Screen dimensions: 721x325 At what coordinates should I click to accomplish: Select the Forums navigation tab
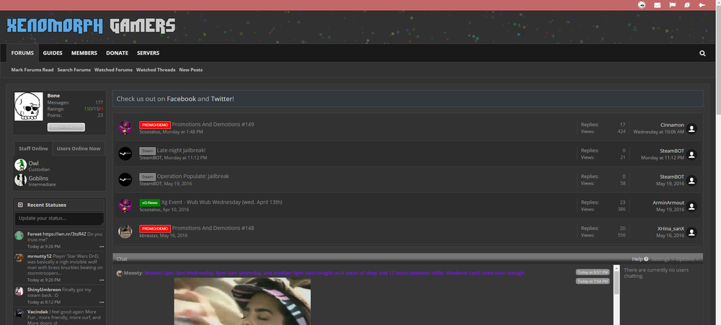coord(22,53)
